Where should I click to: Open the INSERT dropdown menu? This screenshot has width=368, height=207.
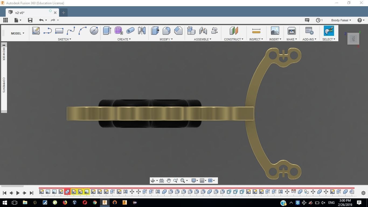[275, 39]
